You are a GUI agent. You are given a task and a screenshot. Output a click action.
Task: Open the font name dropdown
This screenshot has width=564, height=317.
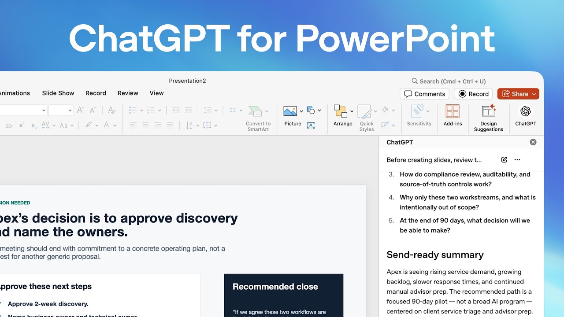point(44,111)
